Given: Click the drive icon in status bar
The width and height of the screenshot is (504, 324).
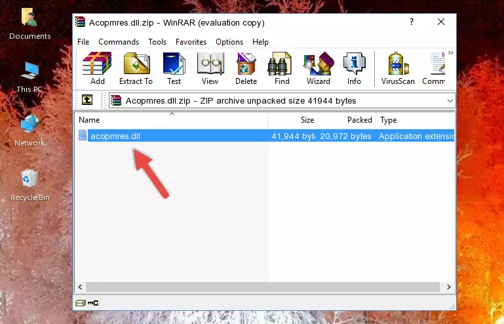Looking at the screenshot, I should pos(81,303).
